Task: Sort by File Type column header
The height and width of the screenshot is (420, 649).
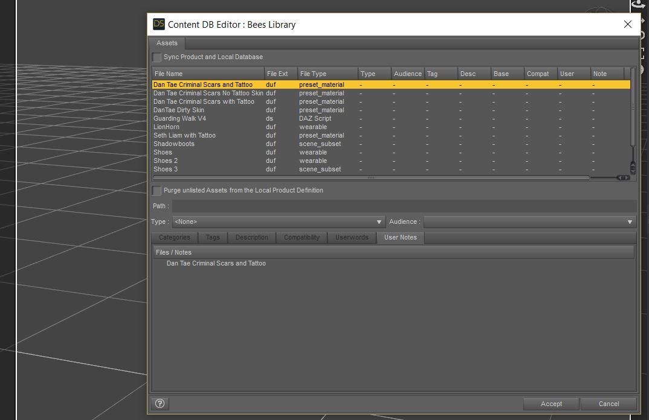Action: point(328,74)
